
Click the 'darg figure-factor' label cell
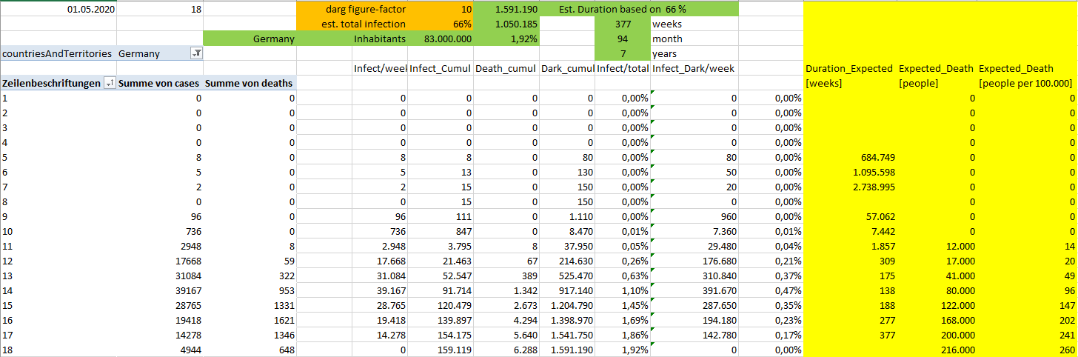[353, 9]
